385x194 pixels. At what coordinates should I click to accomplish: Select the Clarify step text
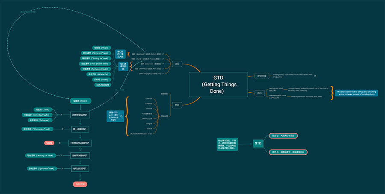click(146, 59)
